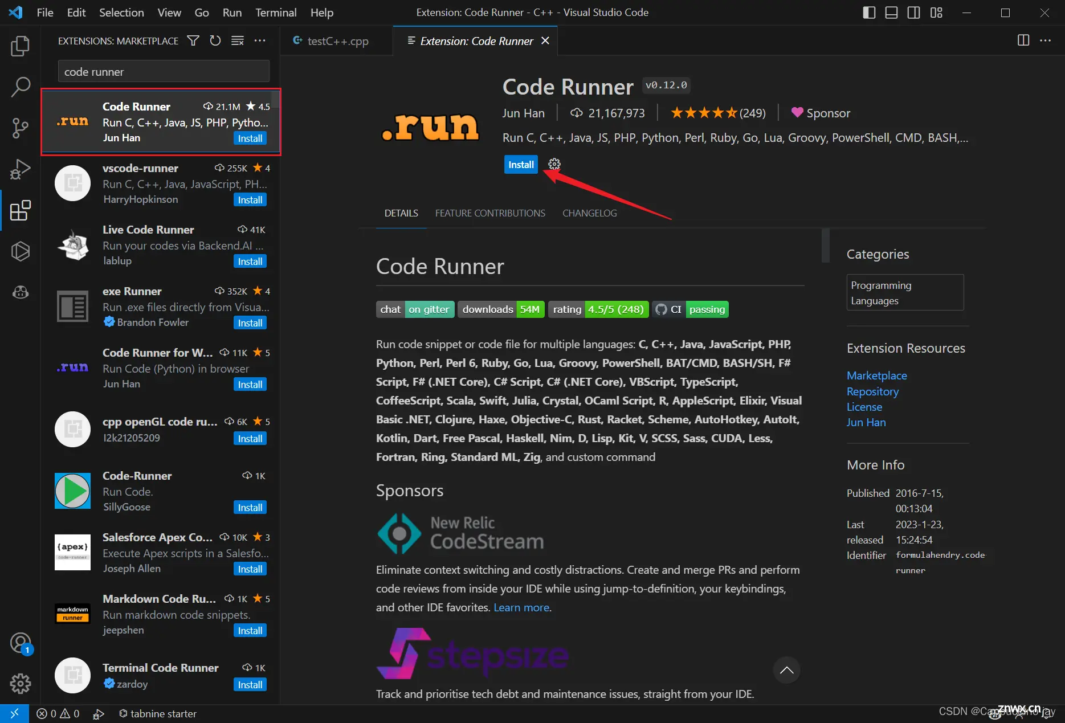1065x723 pixels.
Task: Open remote window indicator in status bar
Action: [x=14, y=714]
